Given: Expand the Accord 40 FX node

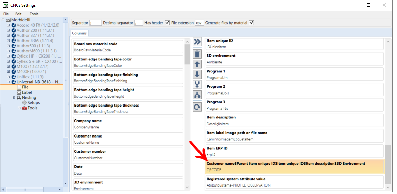Looking at the screenshot, I should click(8, 25).
